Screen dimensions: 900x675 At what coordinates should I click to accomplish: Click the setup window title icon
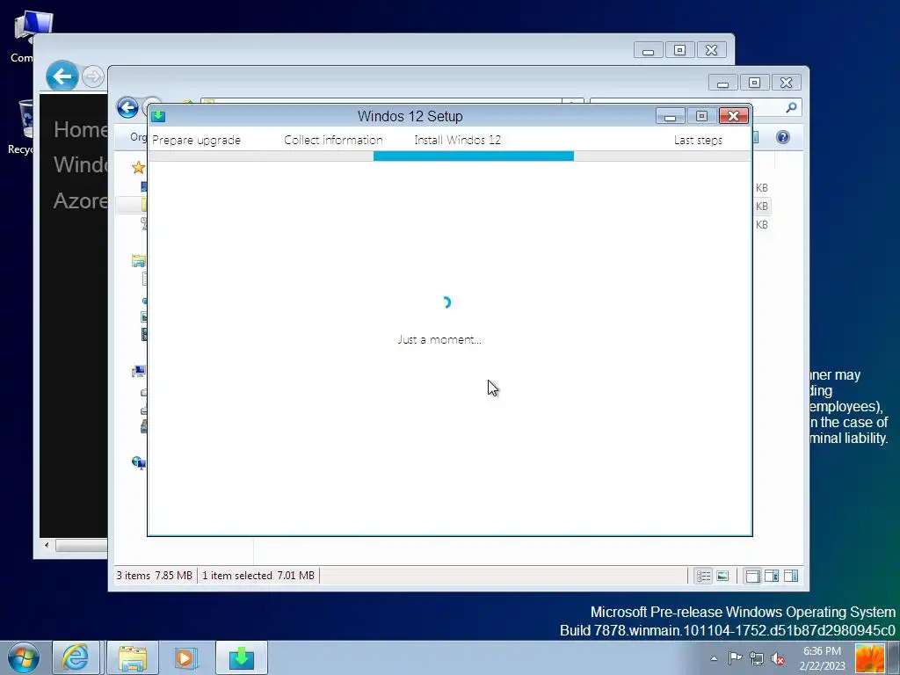point(158,116)
